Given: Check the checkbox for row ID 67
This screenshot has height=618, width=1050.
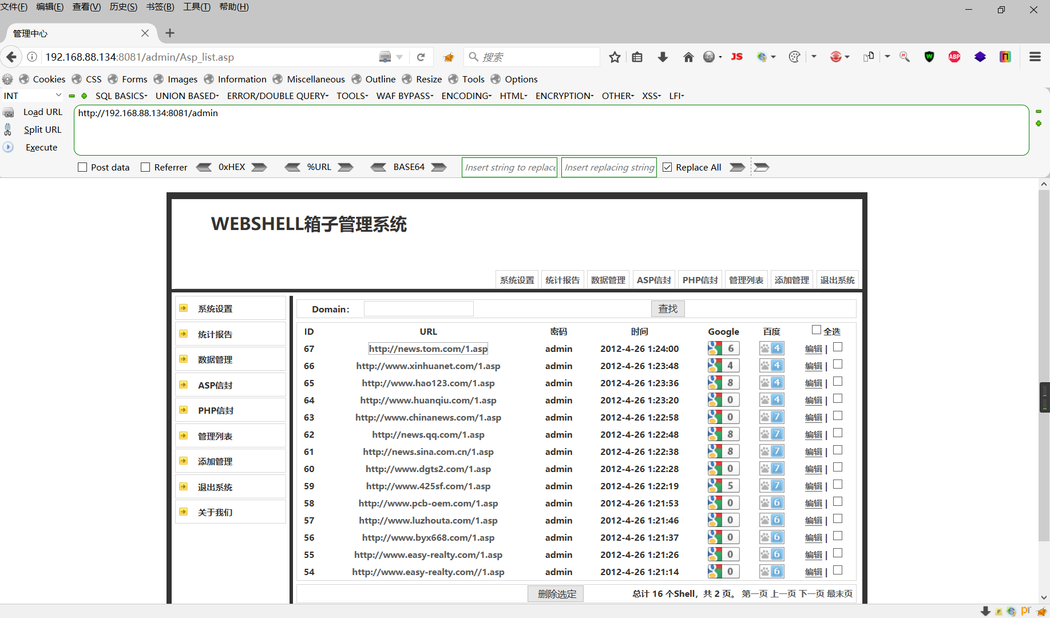Looking at the screenshot, I should tap(838, 347).
